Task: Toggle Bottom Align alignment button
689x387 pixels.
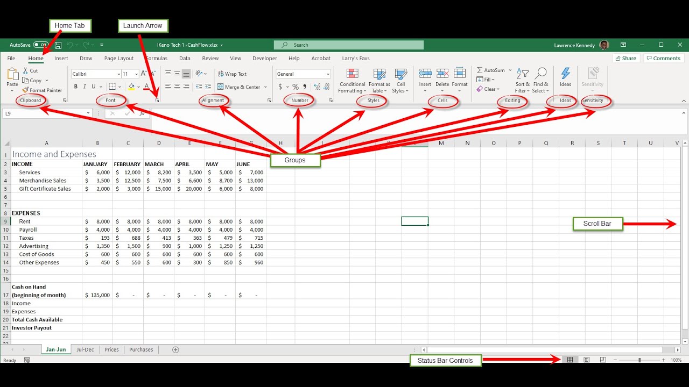Action: click(x=186, y=74)
